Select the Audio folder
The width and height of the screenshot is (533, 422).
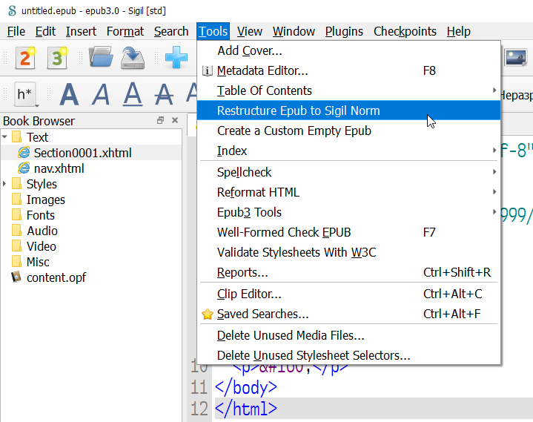click(42, 231)
